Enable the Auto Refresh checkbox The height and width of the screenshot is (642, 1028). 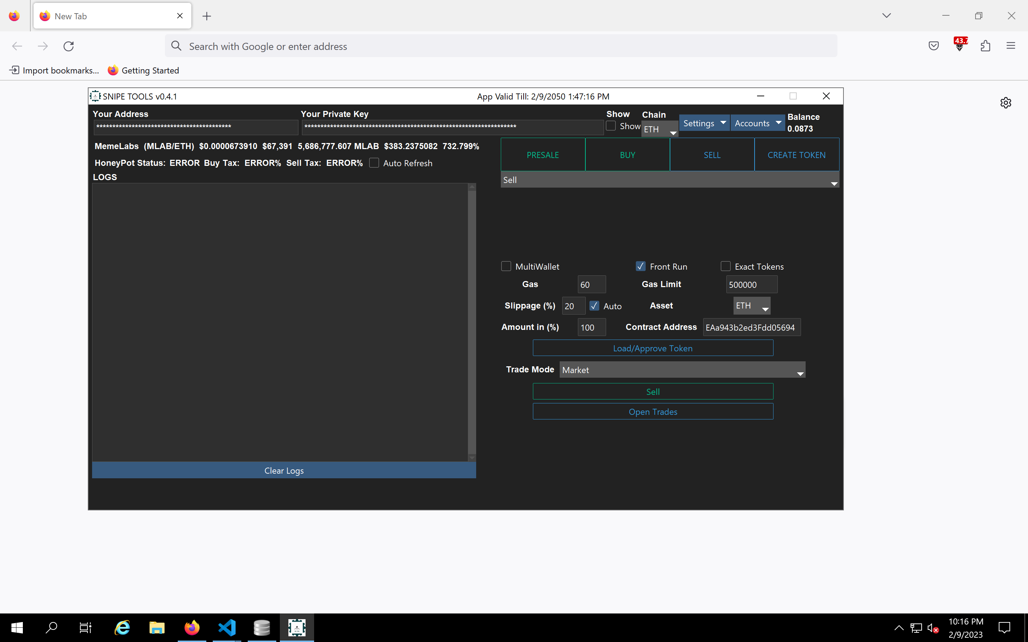click(374, 163)
